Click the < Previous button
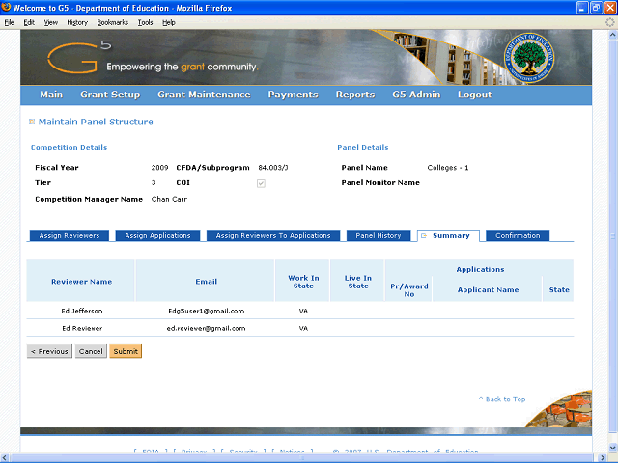The width and height of the screenshot is (618, 463). click(x=49, y=351)
